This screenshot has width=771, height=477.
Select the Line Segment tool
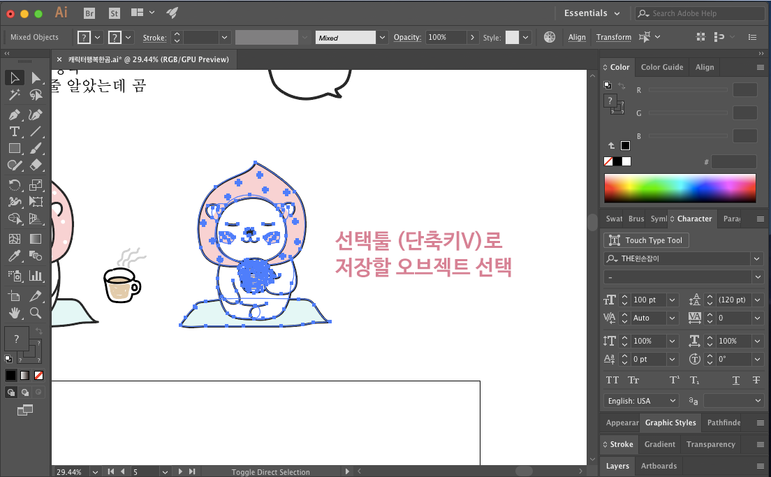point(36,131)
